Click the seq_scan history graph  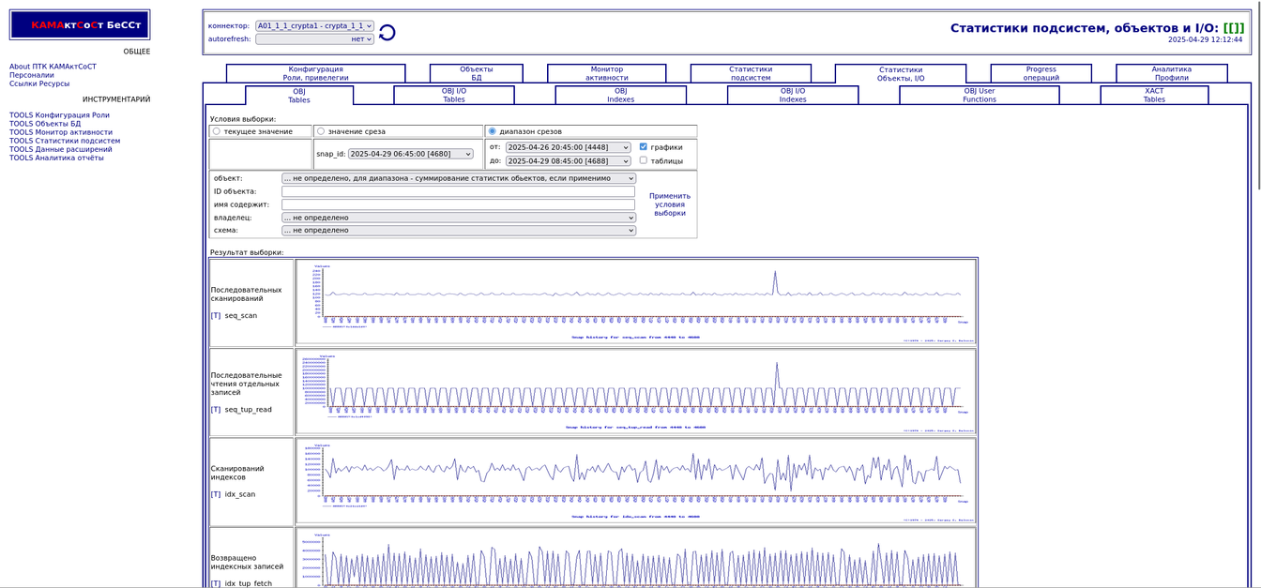pos(636,302)
